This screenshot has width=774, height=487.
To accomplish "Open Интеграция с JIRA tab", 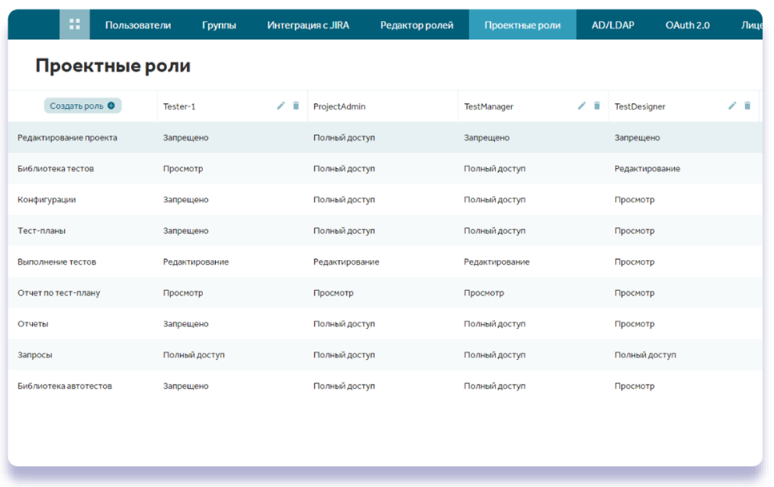I will point(308,26).
